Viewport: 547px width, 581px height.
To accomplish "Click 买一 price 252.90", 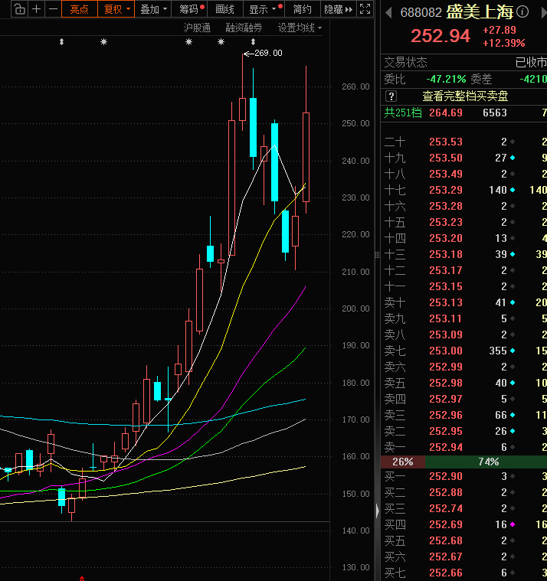I will (x=446, y=476).
